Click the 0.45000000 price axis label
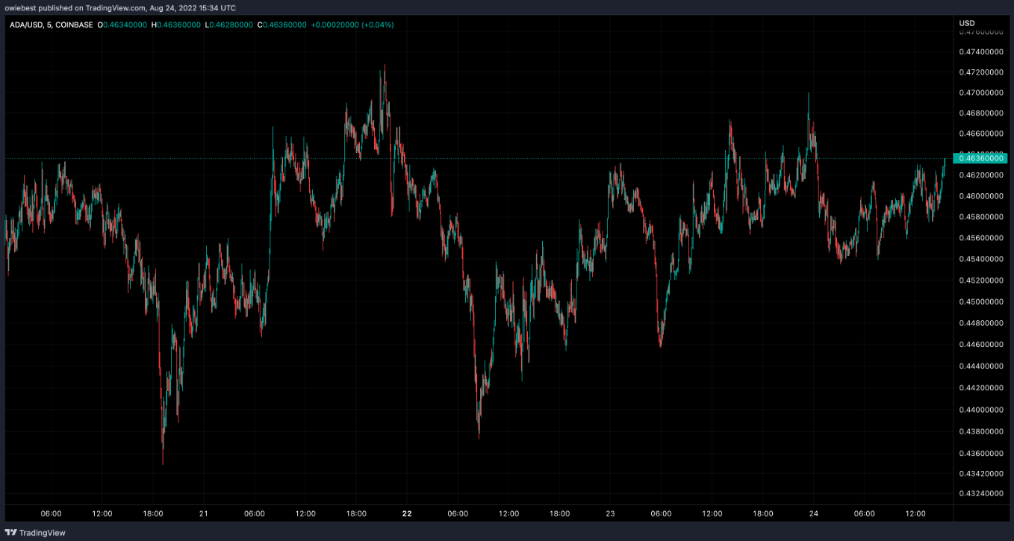Image resolution: width=1014 pixels, height=541 pixels. tap(980, 302)
